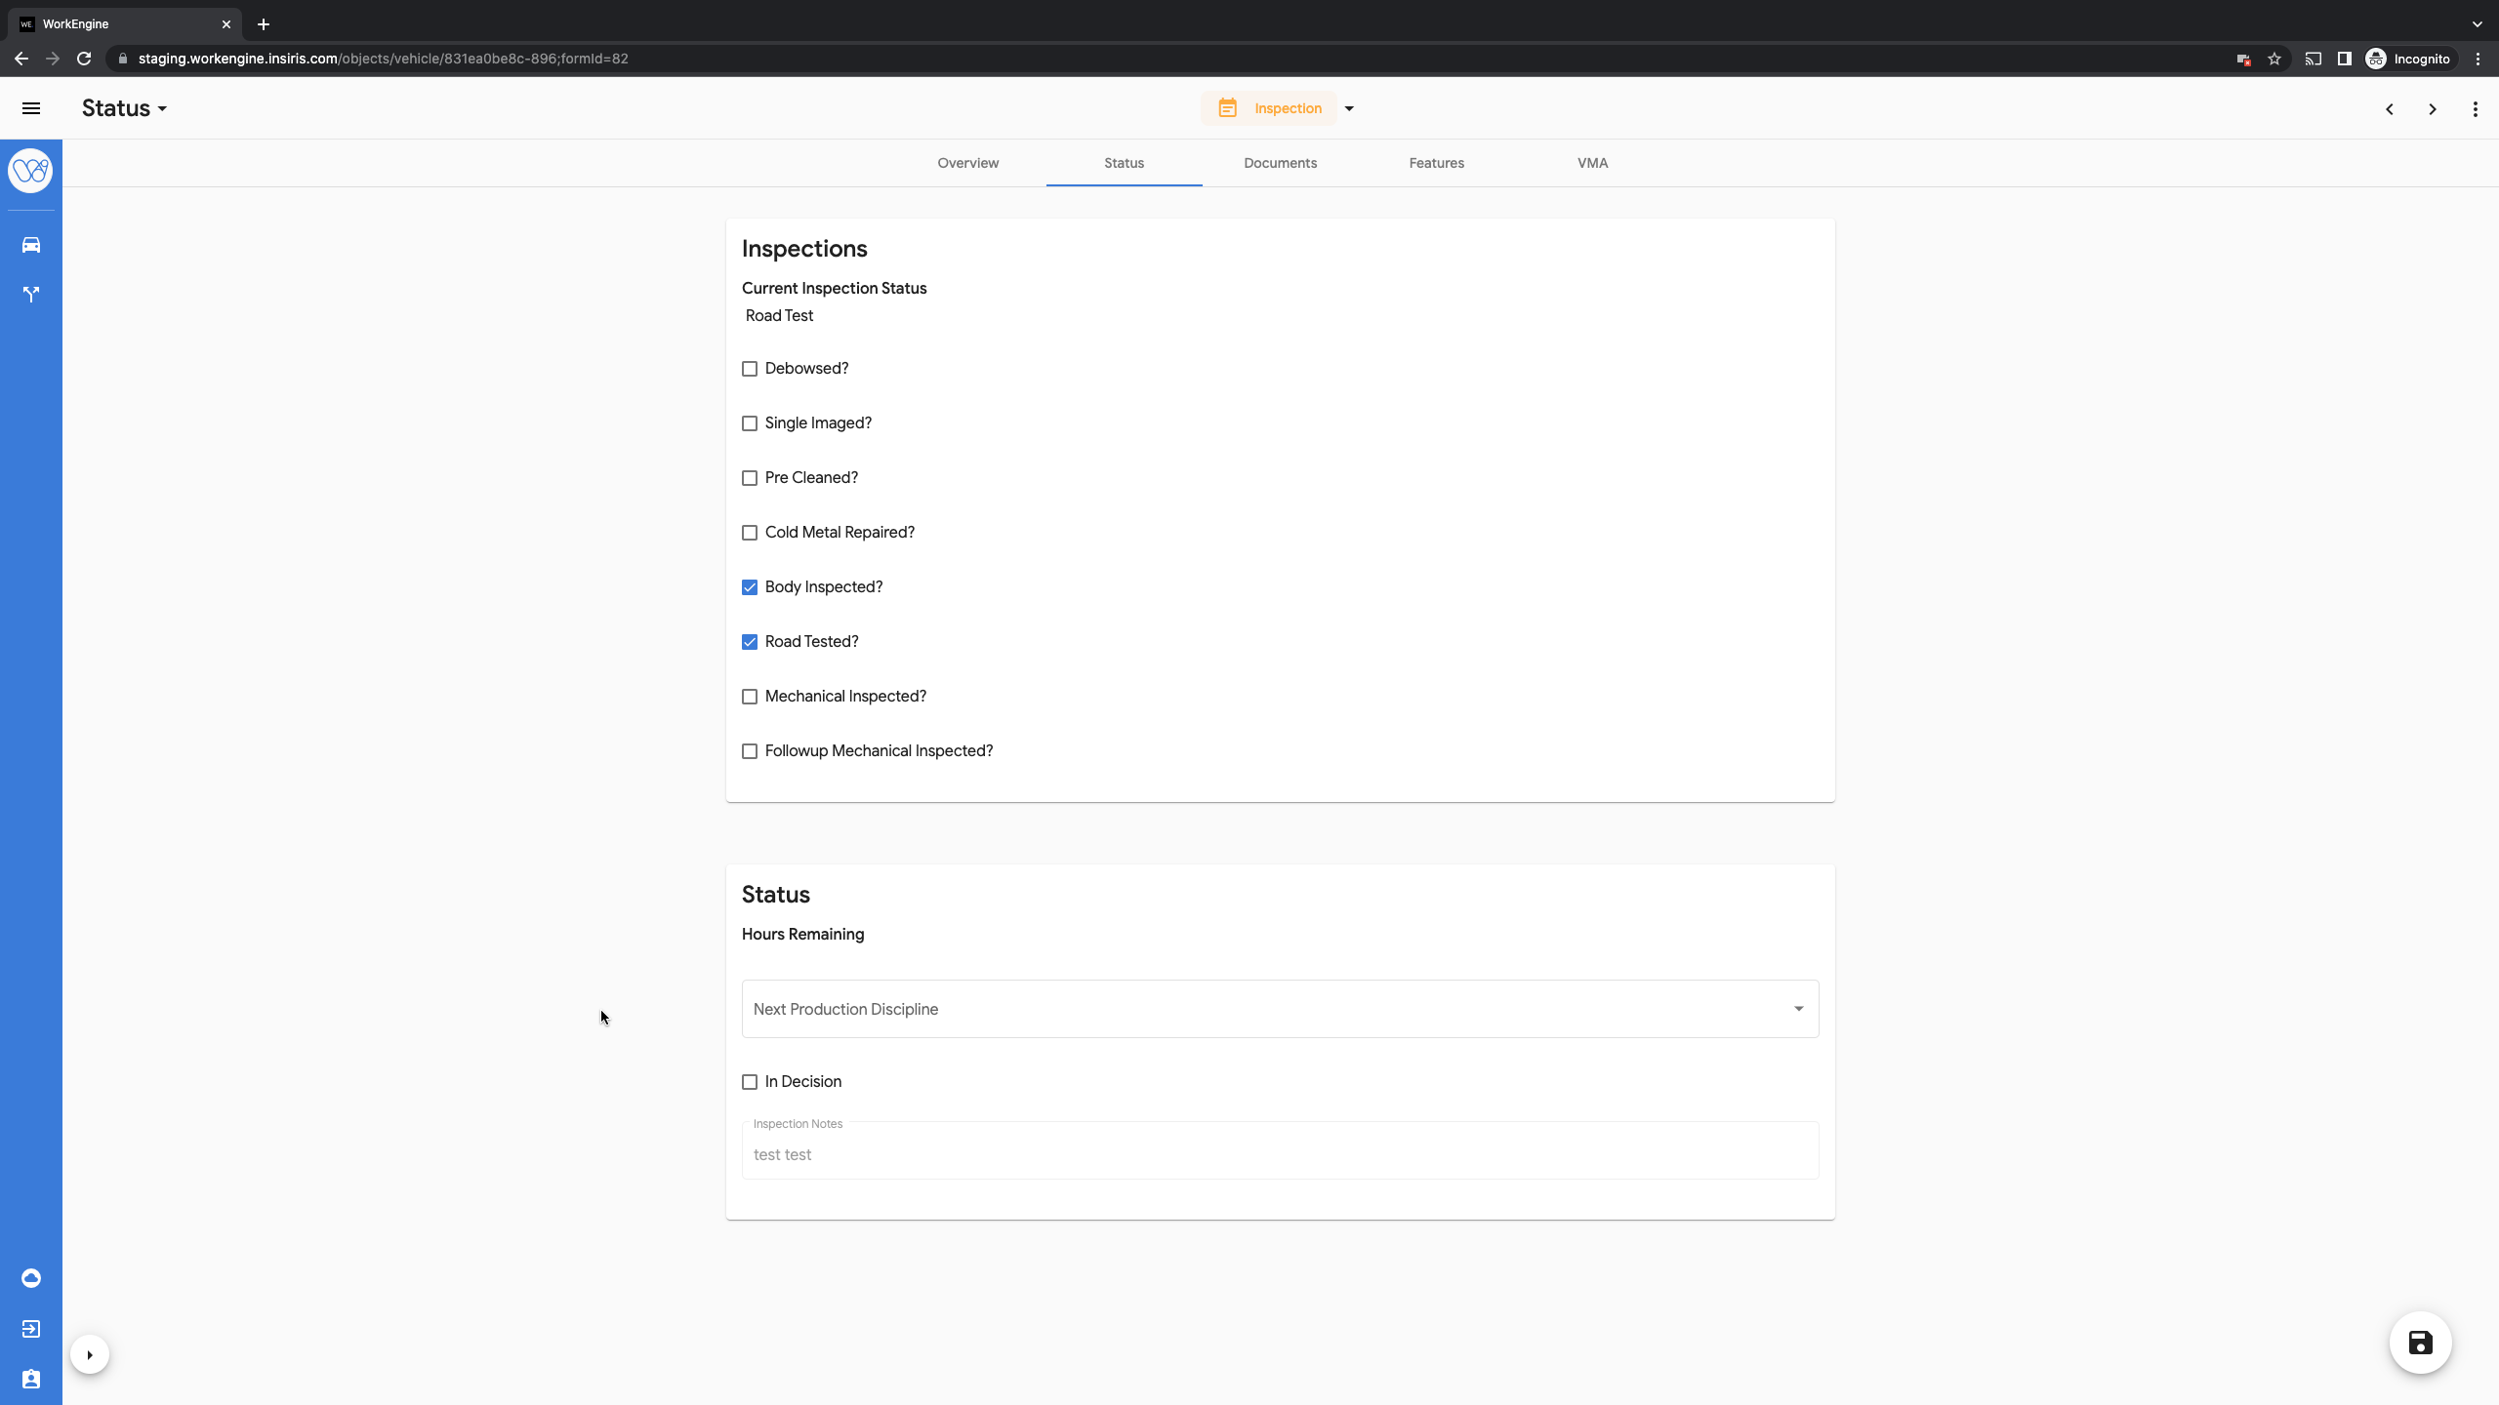The width and height of the screenshot is (2499, 1405).
Task: Click into the Inspection Notes field
Action: click(x=1279, y=1154)
